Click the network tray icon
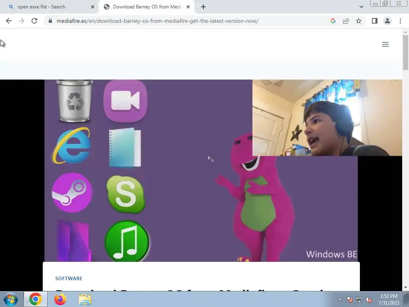The width and height of the screenshot is (409, 307). [359, 300]
